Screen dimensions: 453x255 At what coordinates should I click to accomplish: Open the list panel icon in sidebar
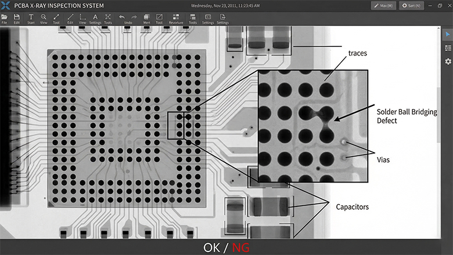click(x=448, y=48)
